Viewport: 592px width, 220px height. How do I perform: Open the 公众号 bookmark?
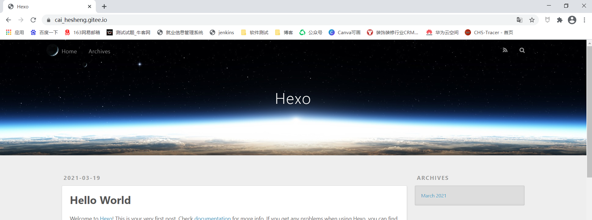coord(311,32)
